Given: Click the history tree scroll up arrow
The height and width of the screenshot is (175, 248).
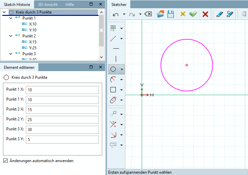Looking at the screenshot, I should click(102, 12).
